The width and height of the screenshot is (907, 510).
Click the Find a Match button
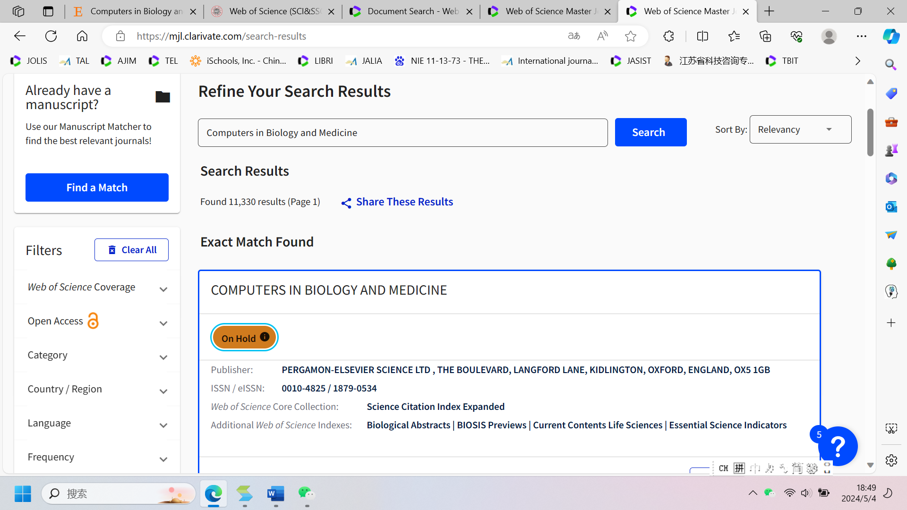point(97,187)
